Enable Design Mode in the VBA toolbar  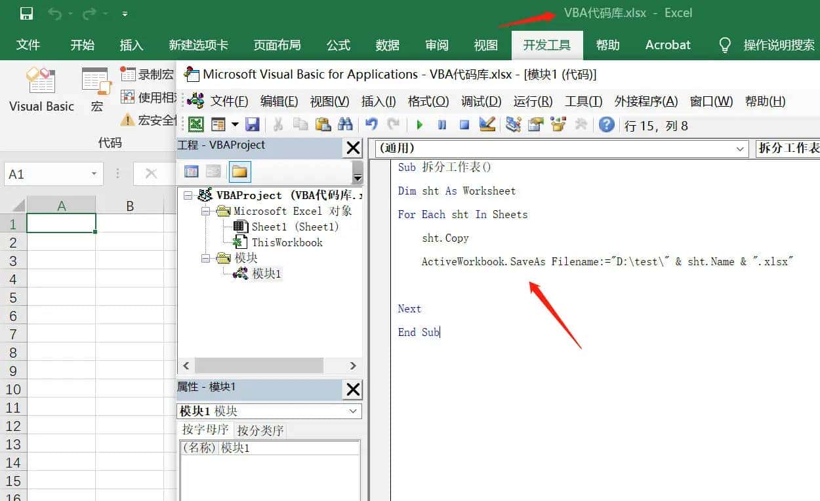(487, 125)
